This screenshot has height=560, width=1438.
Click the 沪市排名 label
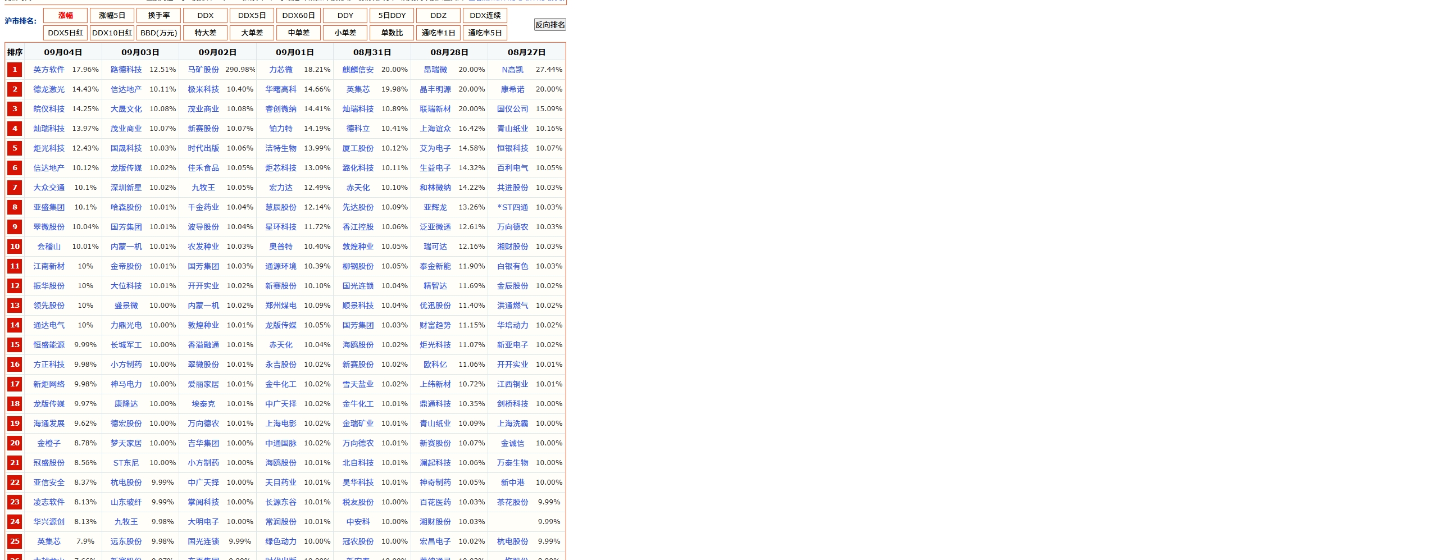(21, 21)
